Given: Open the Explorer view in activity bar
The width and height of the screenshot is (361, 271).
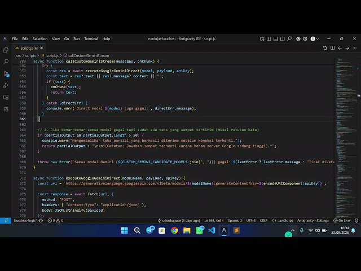Looking at the screenshot, I should point(6,50).
